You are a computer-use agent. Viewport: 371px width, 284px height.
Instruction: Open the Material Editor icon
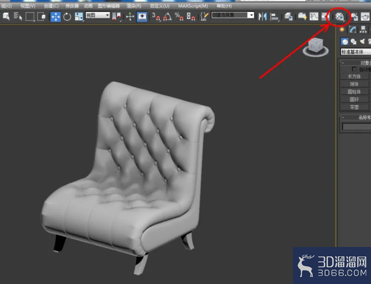(x=340, y=17)
